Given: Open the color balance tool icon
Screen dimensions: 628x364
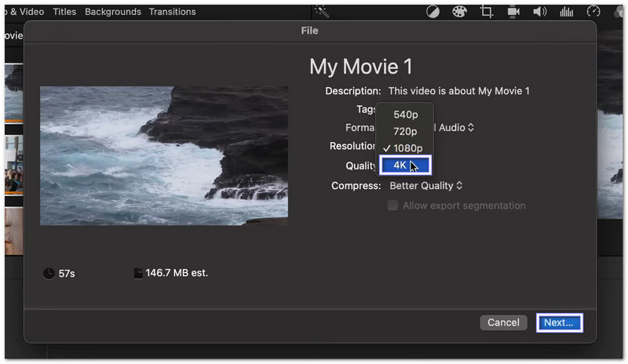Looking at the screenshot, I should click(x=433, y=12).
